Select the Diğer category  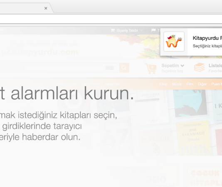coord(202,84)
